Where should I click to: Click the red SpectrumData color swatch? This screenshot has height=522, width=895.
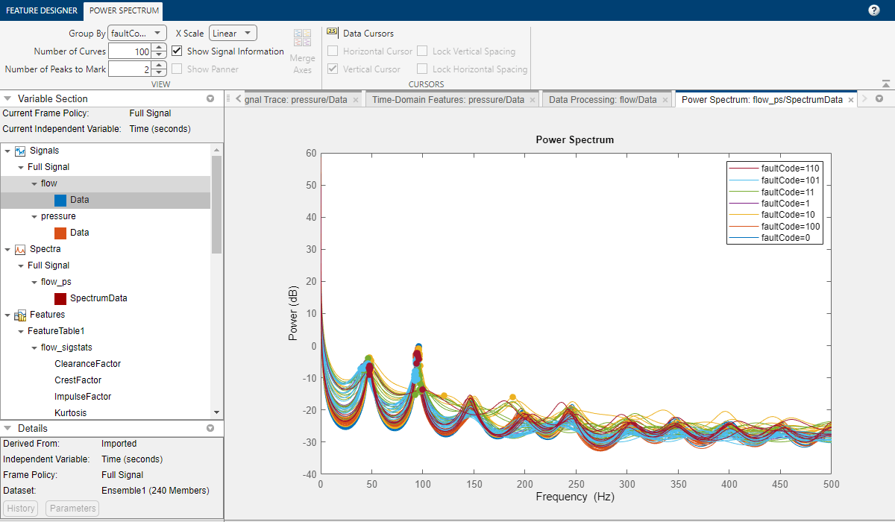click(x=60, y=298)
